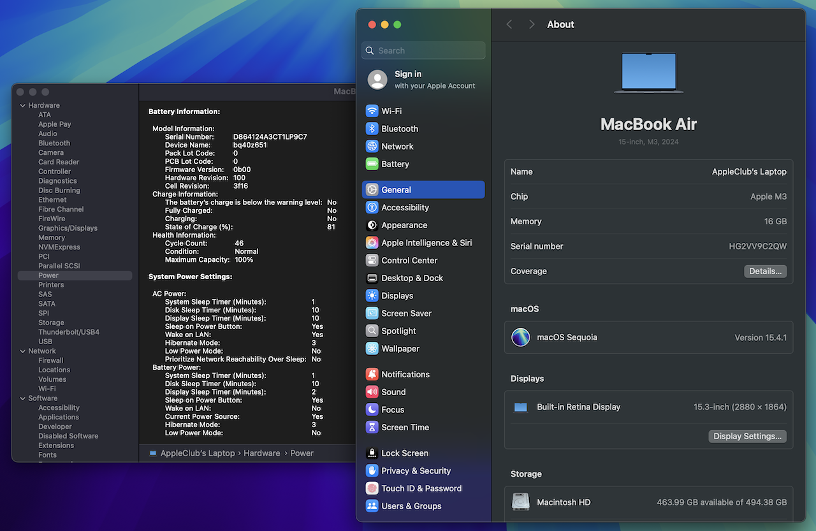Open the Sound speaker icon

point(372,392)
